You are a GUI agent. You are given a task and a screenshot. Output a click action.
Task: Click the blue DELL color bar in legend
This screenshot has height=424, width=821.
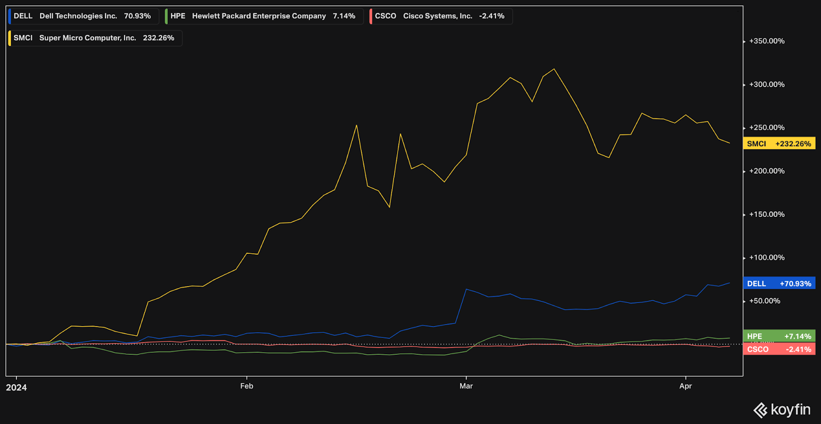pyautogui.click(x=9, y=16)
